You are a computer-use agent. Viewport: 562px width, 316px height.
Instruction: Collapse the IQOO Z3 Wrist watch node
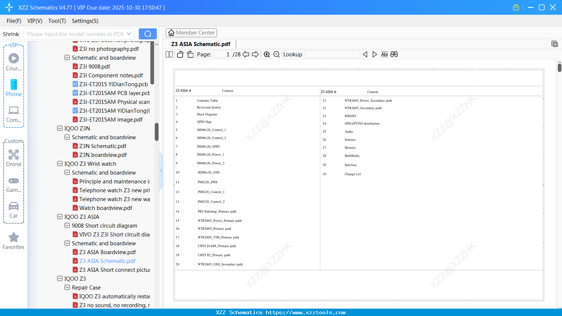tap(60, 164)
